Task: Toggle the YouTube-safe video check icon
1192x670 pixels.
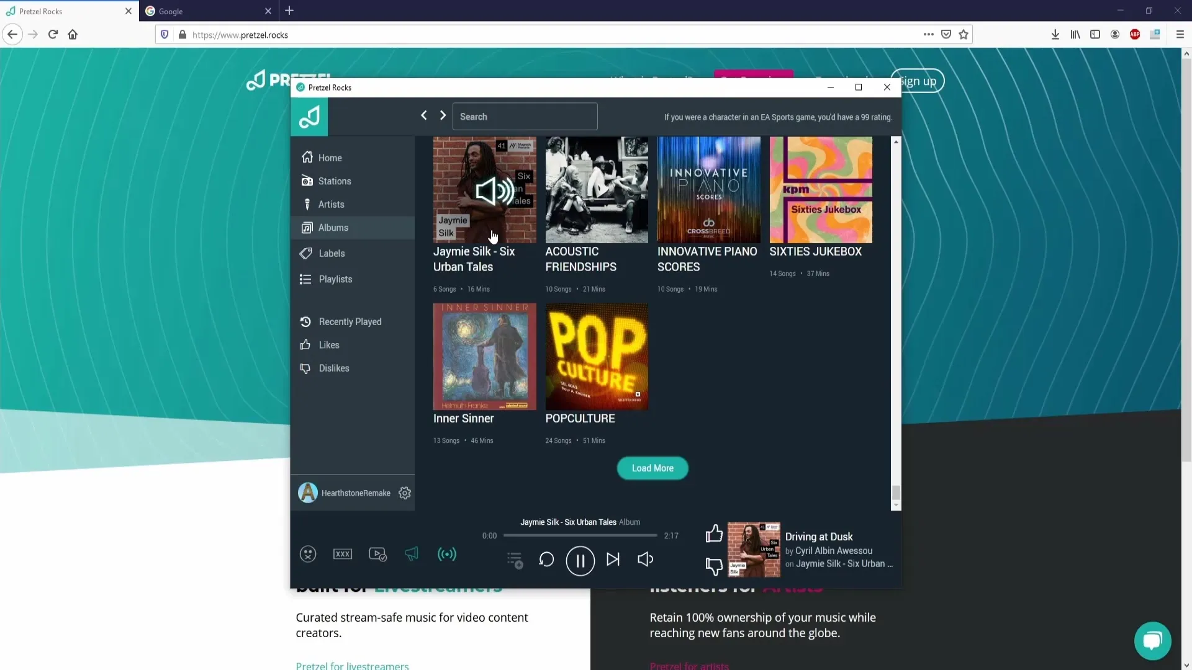Action: pyautogui.click(x=377, y=554)
